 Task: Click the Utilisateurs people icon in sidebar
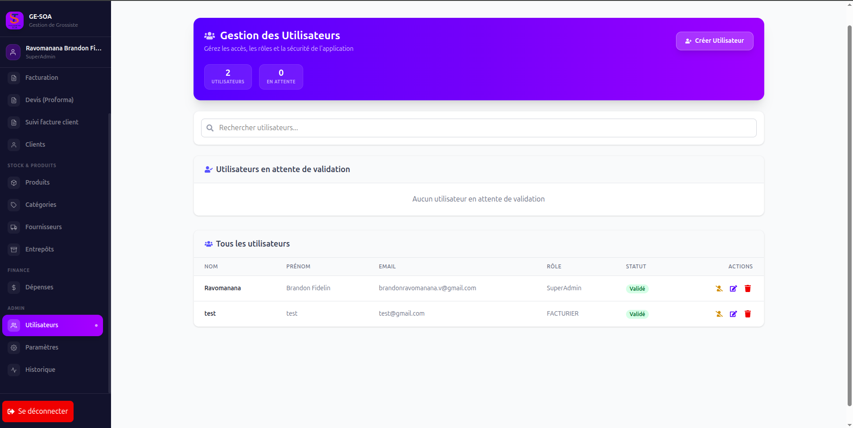14,325
